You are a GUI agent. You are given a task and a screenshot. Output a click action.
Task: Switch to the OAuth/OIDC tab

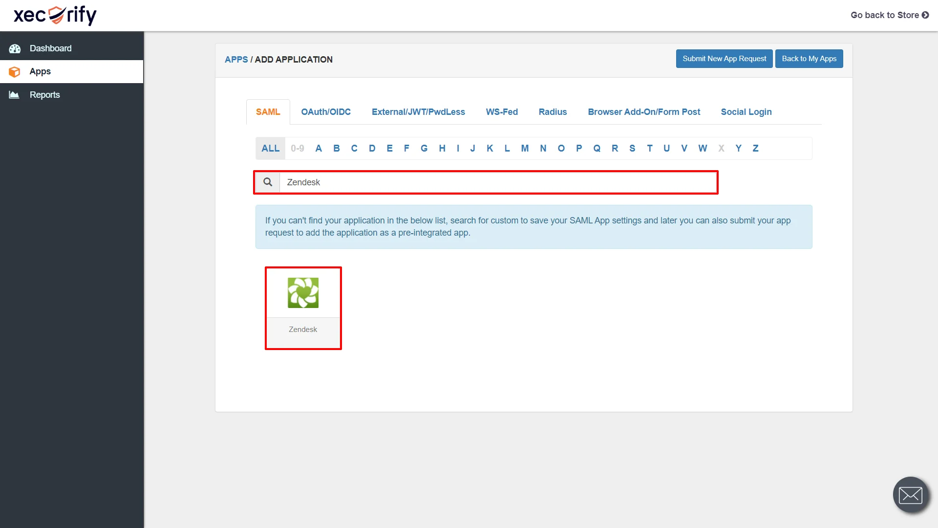326,112
